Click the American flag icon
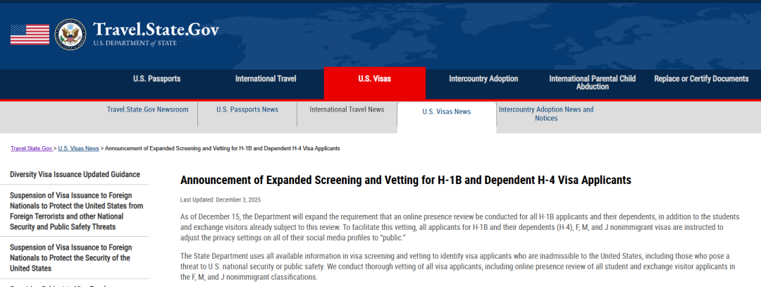The image size is (761, 287). click(x=30, y=34)
